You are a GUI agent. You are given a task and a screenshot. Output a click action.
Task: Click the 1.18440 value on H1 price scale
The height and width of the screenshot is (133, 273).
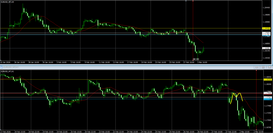[x=267, y=77]
